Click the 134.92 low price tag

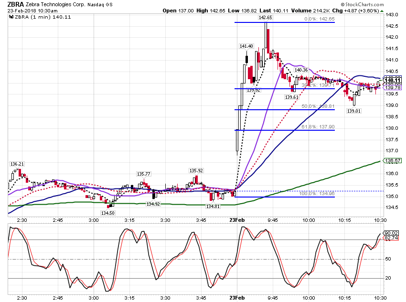click(153, 204)
